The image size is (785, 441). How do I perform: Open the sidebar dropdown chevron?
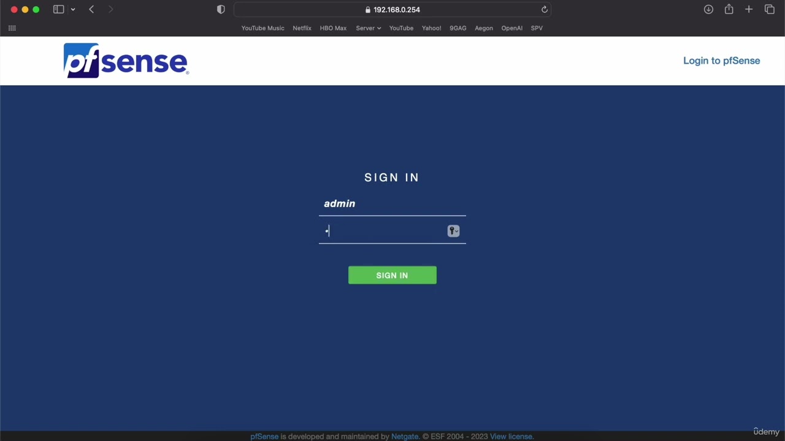point(73,9)
